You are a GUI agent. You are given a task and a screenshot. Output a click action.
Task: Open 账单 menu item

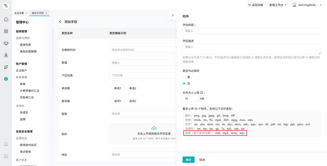23,84
